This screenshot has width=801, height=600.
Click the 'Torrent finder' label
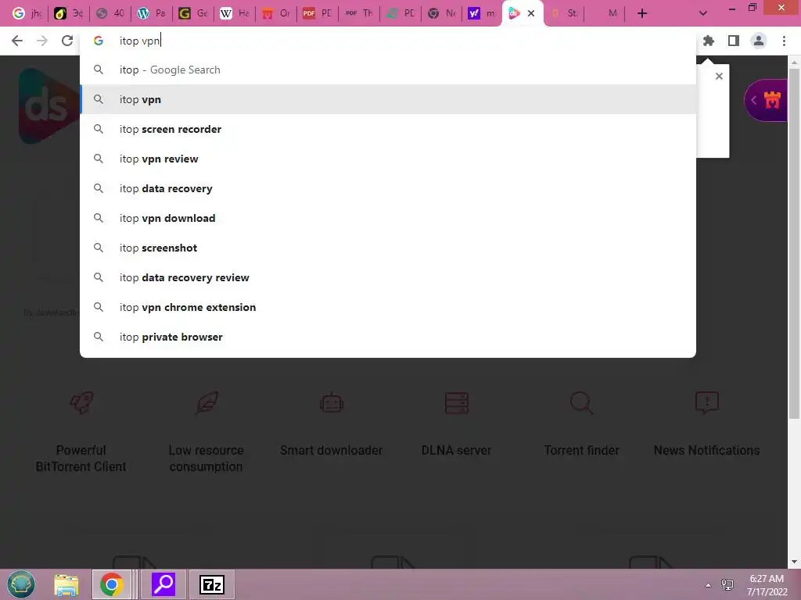581,451
